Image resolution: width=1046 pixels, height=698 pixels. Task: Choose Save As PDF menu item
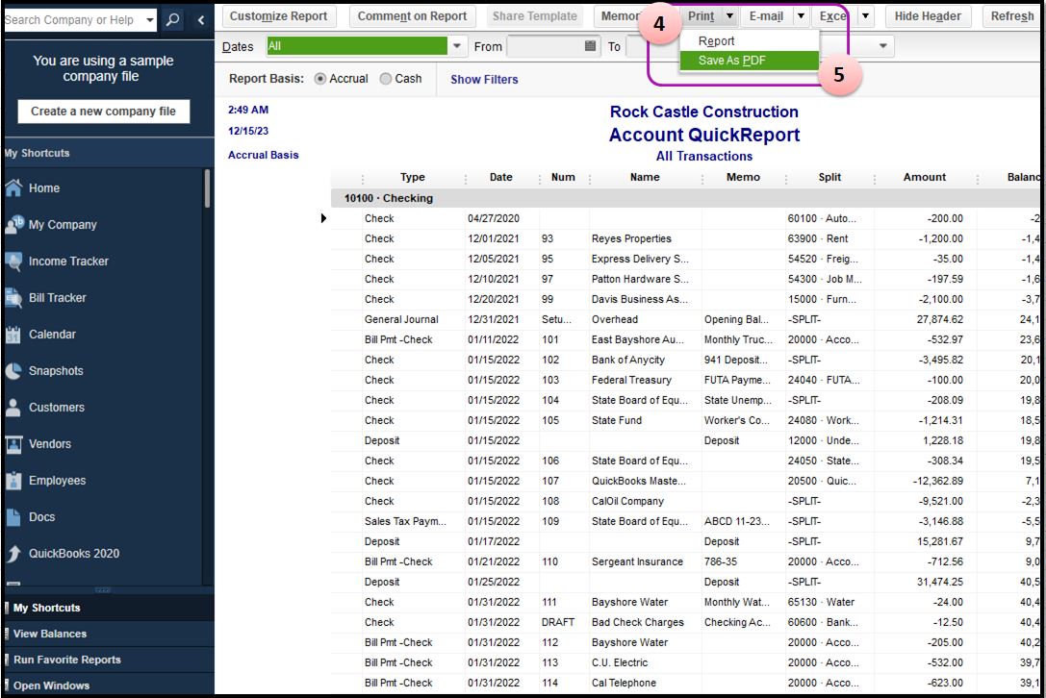[750, 60]
